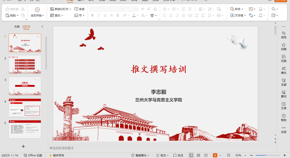Click the Reset (重置) slide button

coord(79,9)
